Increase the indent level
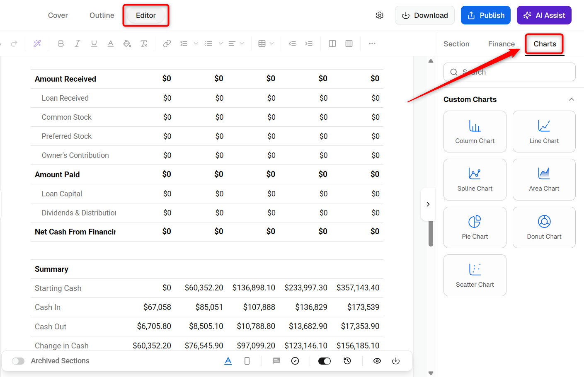The image size is (584, 377). [309, 43]
